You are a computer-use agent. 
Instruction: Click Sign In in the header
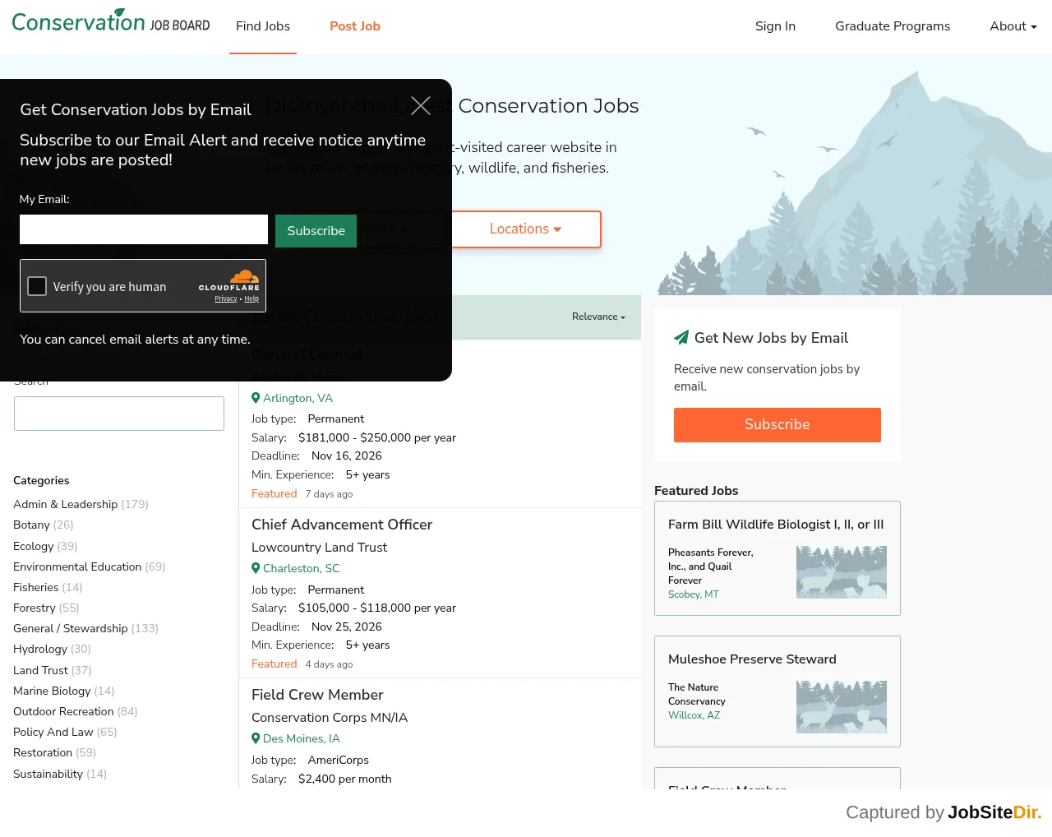coord(775,26)
